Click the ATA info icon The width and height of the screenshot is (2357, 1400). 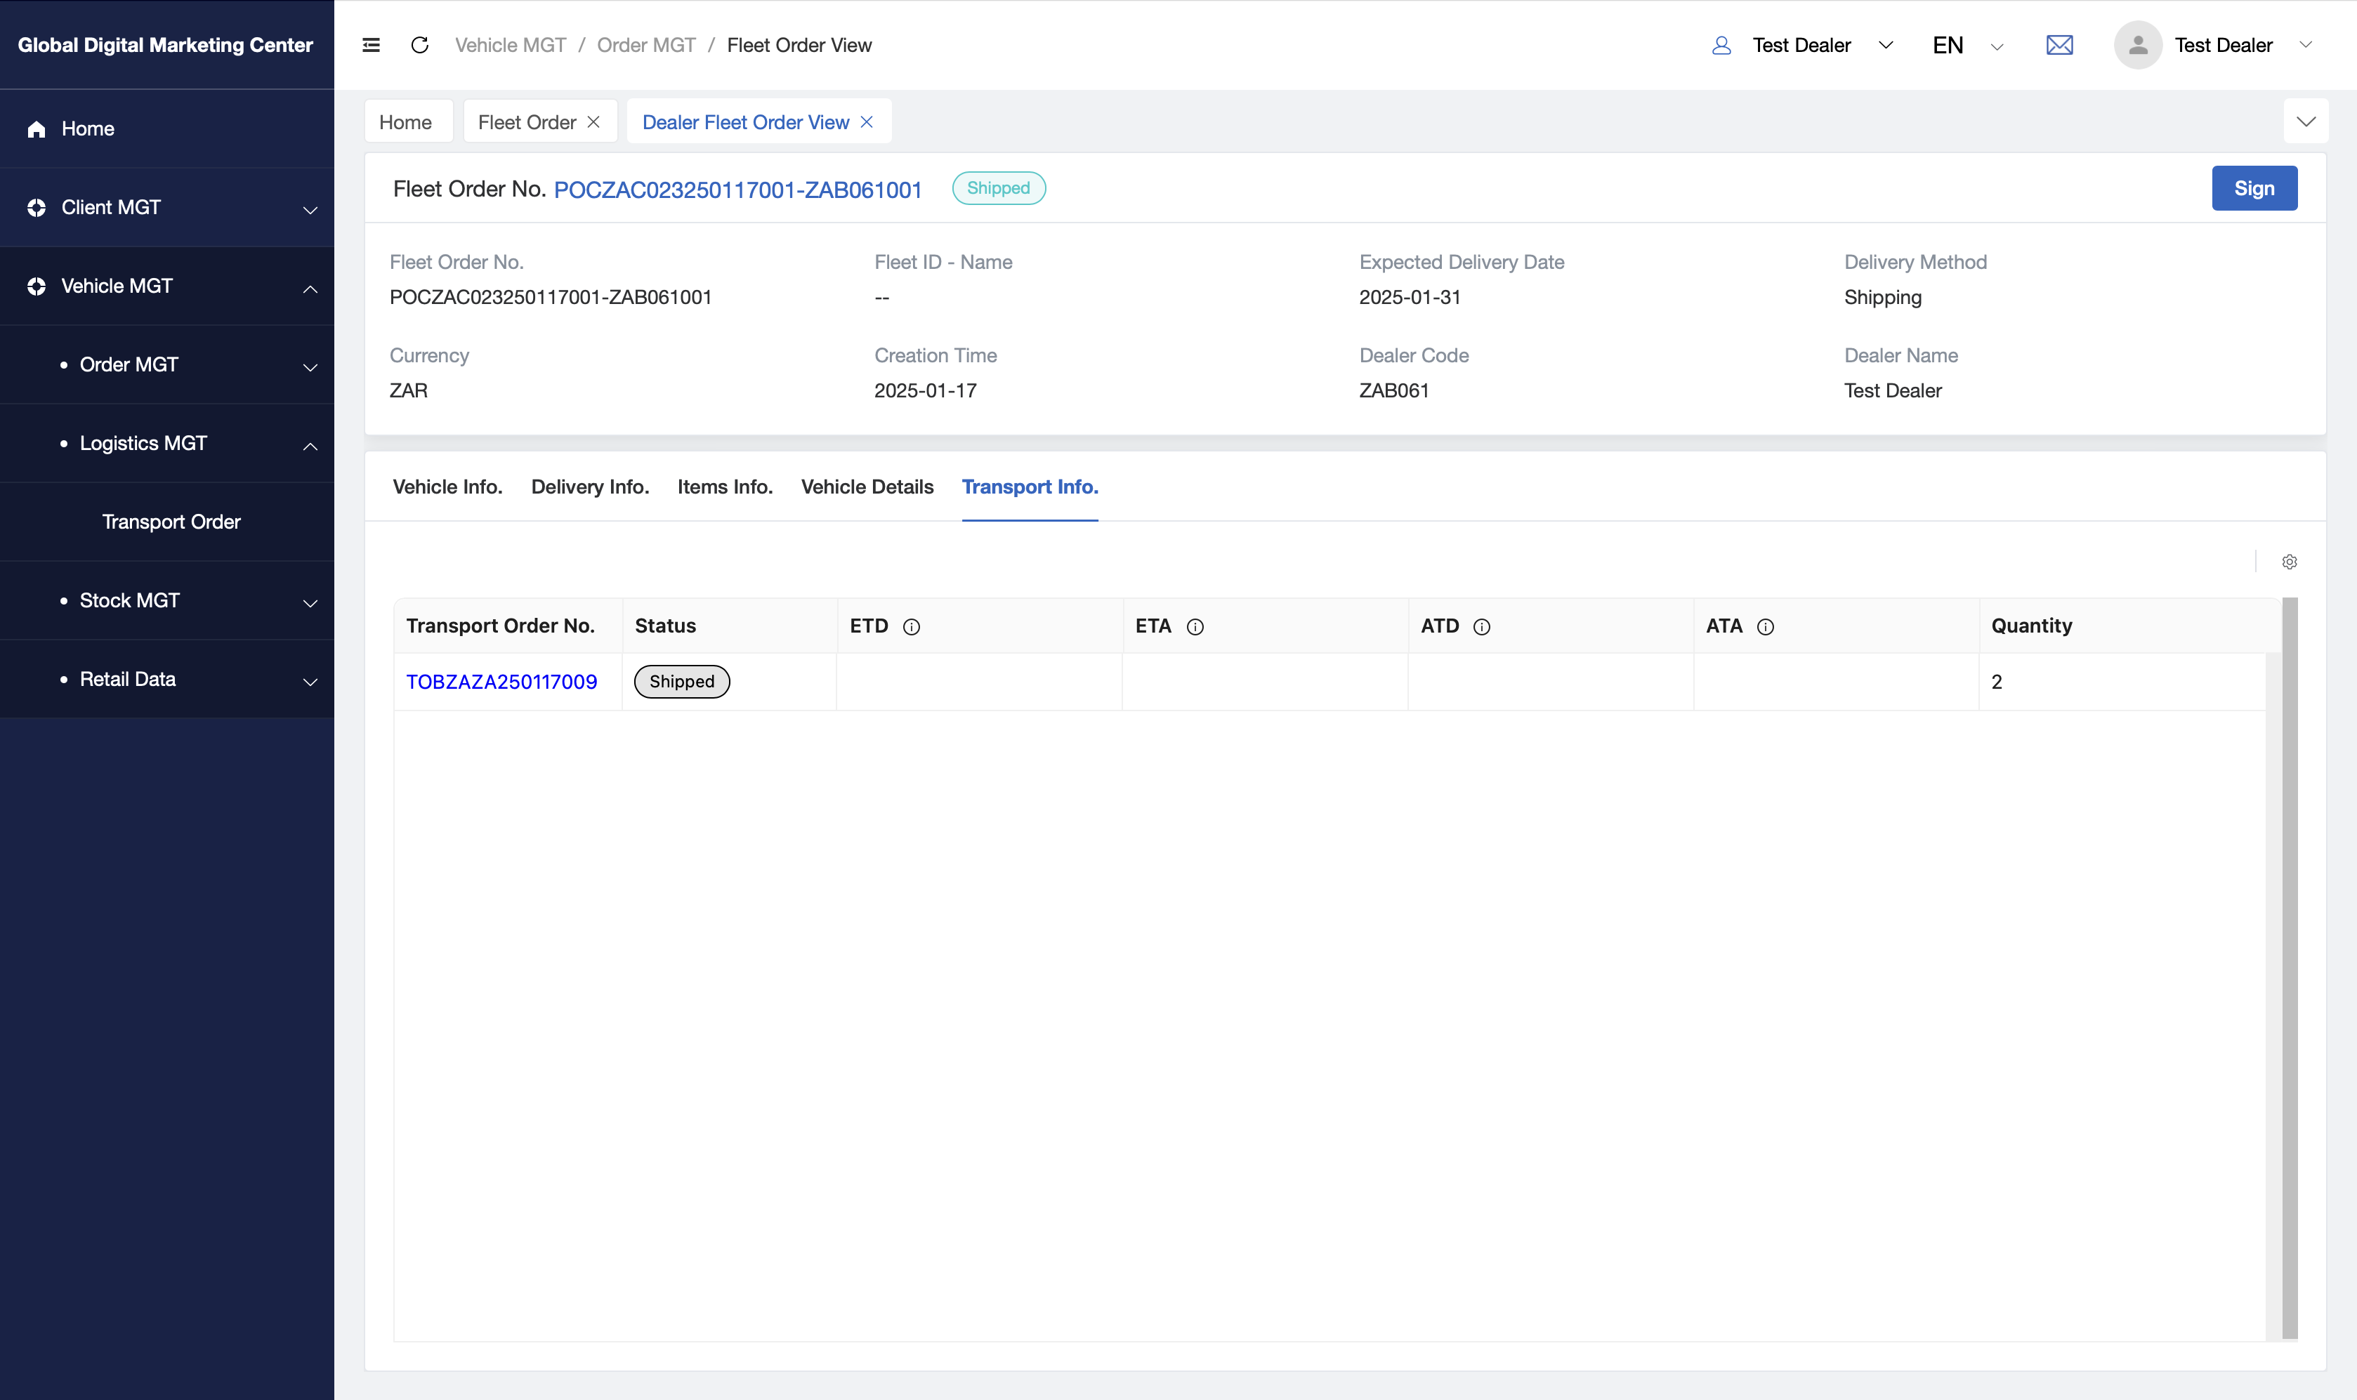[1766, 628]
